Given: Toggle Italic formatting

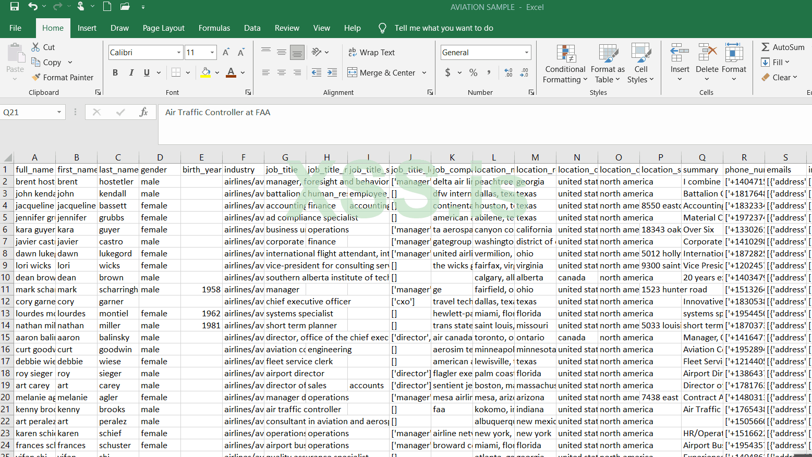Looking at the screenshot, I should point(131,72).
